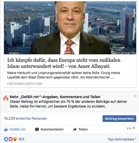This screenshot has height=143, width=139.
Task: Expand the post-as page selector arrow
Action: coord(134,128)
